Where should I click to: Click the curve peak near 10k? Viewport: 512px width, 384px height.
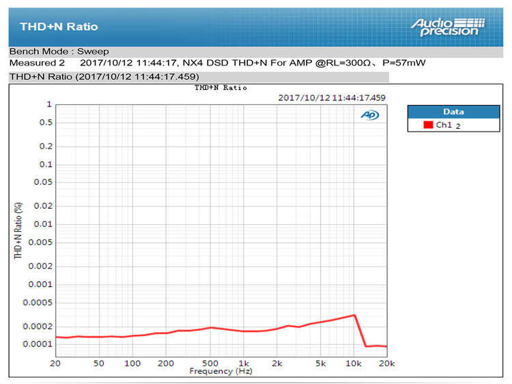tap(354, 315)
